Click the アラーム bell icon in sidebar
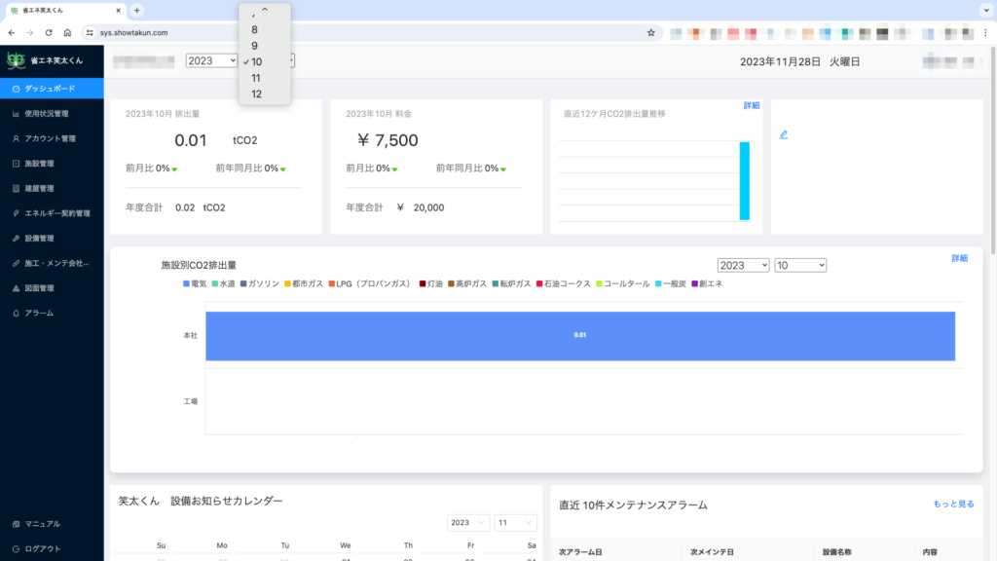The image size is (997, 561). coord(16,314)
